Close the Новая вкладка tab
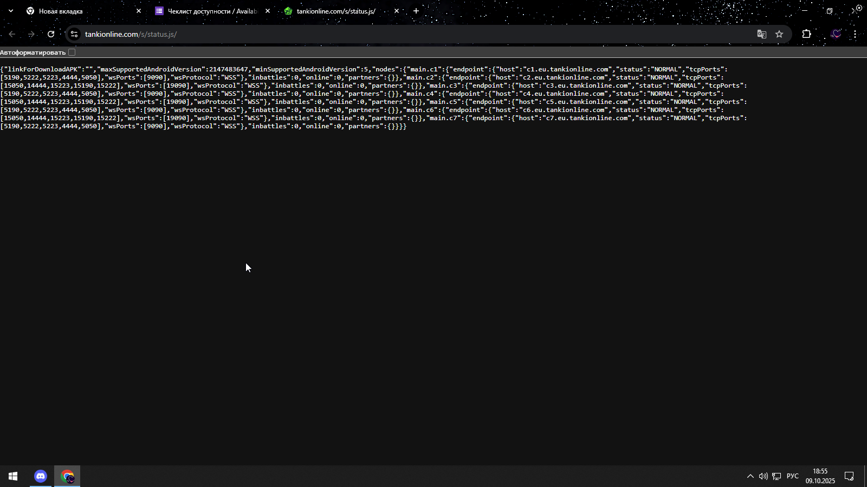 [x=139, y=11]
